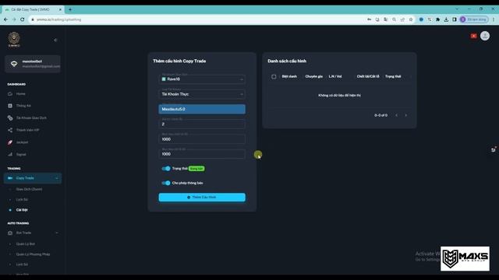Open the Home dashboard icon in sidebar
The height and width of the screenshot is (280, 499).
click(10, 93)
